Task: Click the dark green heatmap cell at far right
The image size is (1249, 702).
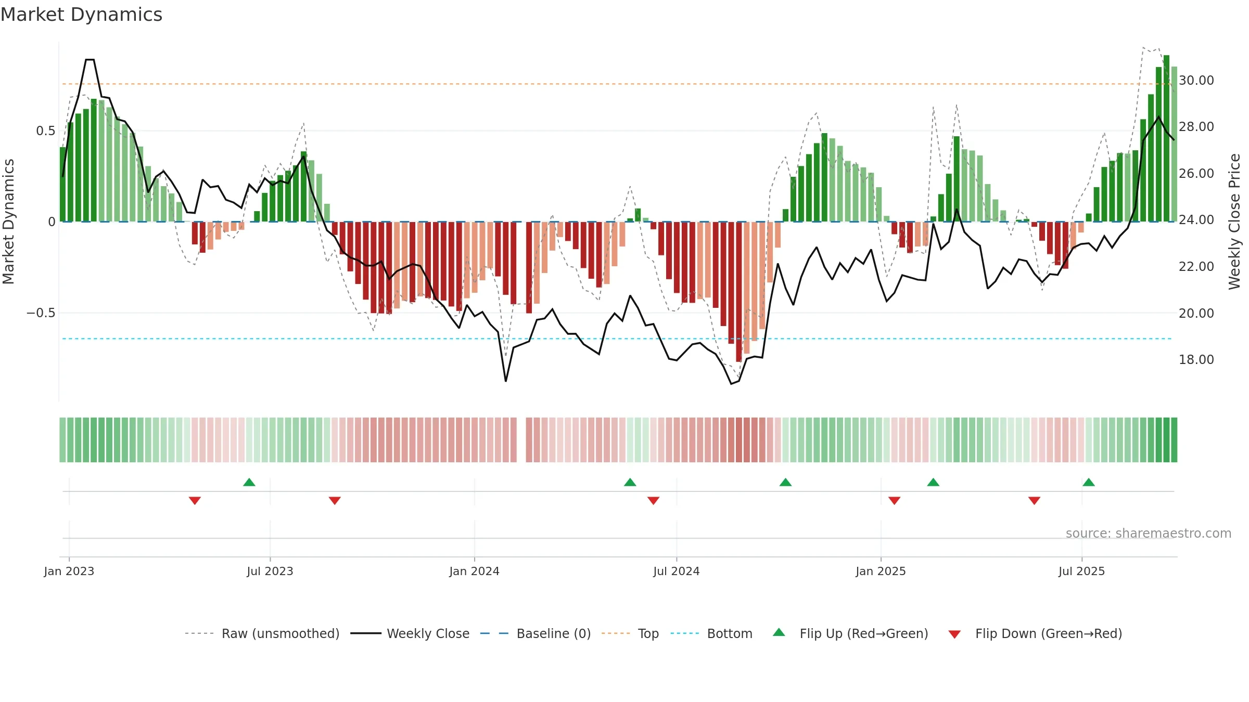Action: [x=1174, y=439]
